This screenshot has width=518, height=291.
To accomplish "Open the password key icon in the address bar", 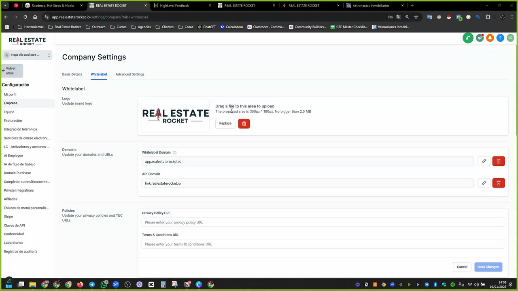I will pyautogui.click(x=390, y=17).
